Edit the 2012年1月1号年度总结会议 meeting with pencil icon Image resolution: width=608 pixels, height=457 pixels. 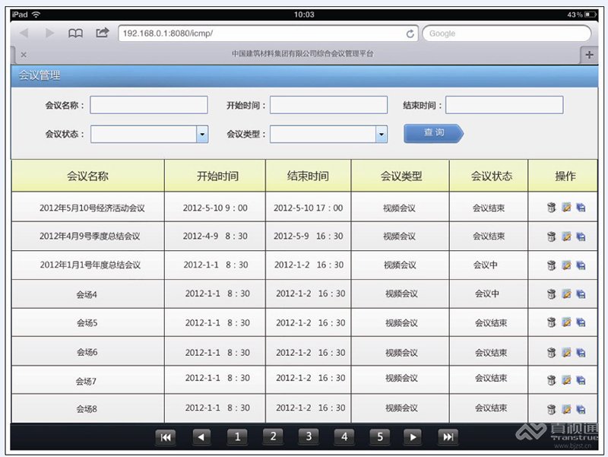(x=566, y=265)
